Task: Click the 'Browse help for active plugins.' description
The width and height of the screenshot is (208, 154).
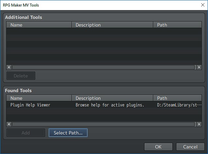Action: pos(110,105)
